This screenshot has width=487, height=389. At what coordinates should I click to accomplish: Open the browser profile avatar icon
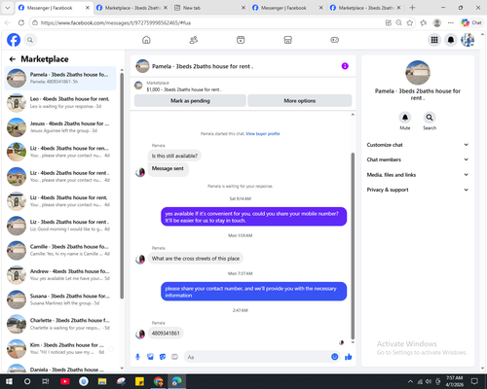[437, 22]
